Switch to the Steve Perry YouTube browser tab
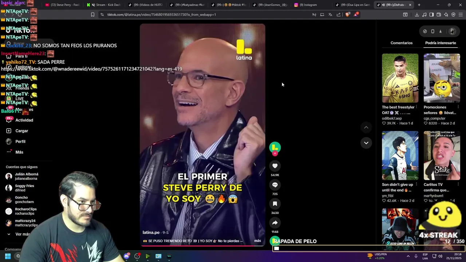Image resolution: width=466 pixels, height=262 pixels. (x=62, y=5)
